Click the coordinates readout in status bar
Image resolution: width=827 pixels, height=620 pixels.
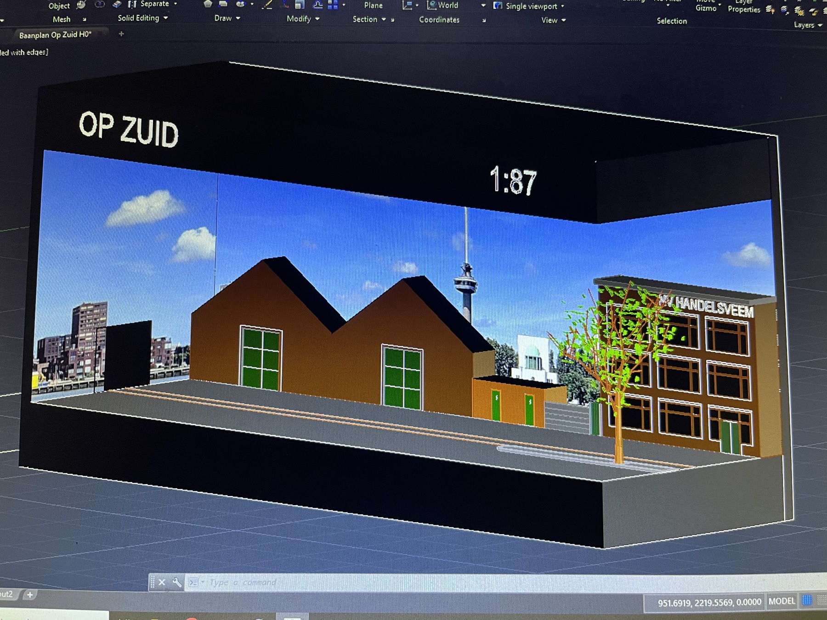click(709, 603)
